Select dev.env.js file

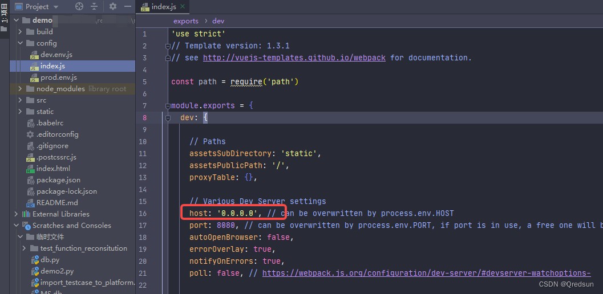(x=56, y=55)
